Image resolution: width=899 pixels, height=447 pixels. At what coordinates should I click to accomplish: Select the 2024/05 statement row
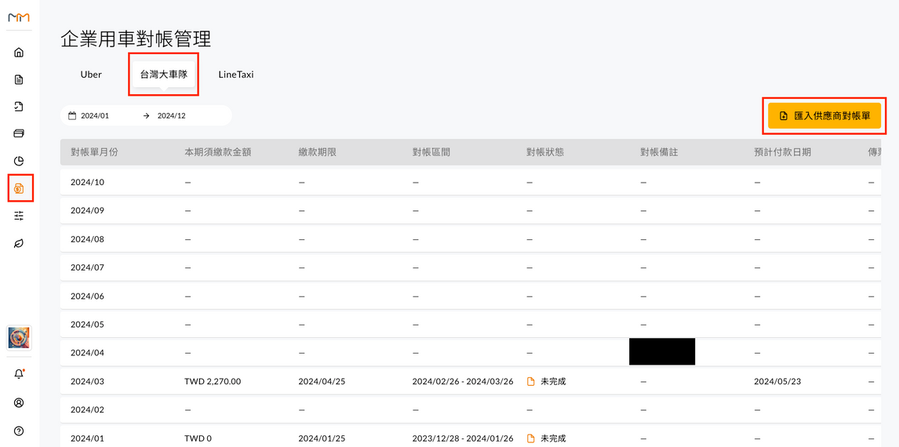pos(470,325)
